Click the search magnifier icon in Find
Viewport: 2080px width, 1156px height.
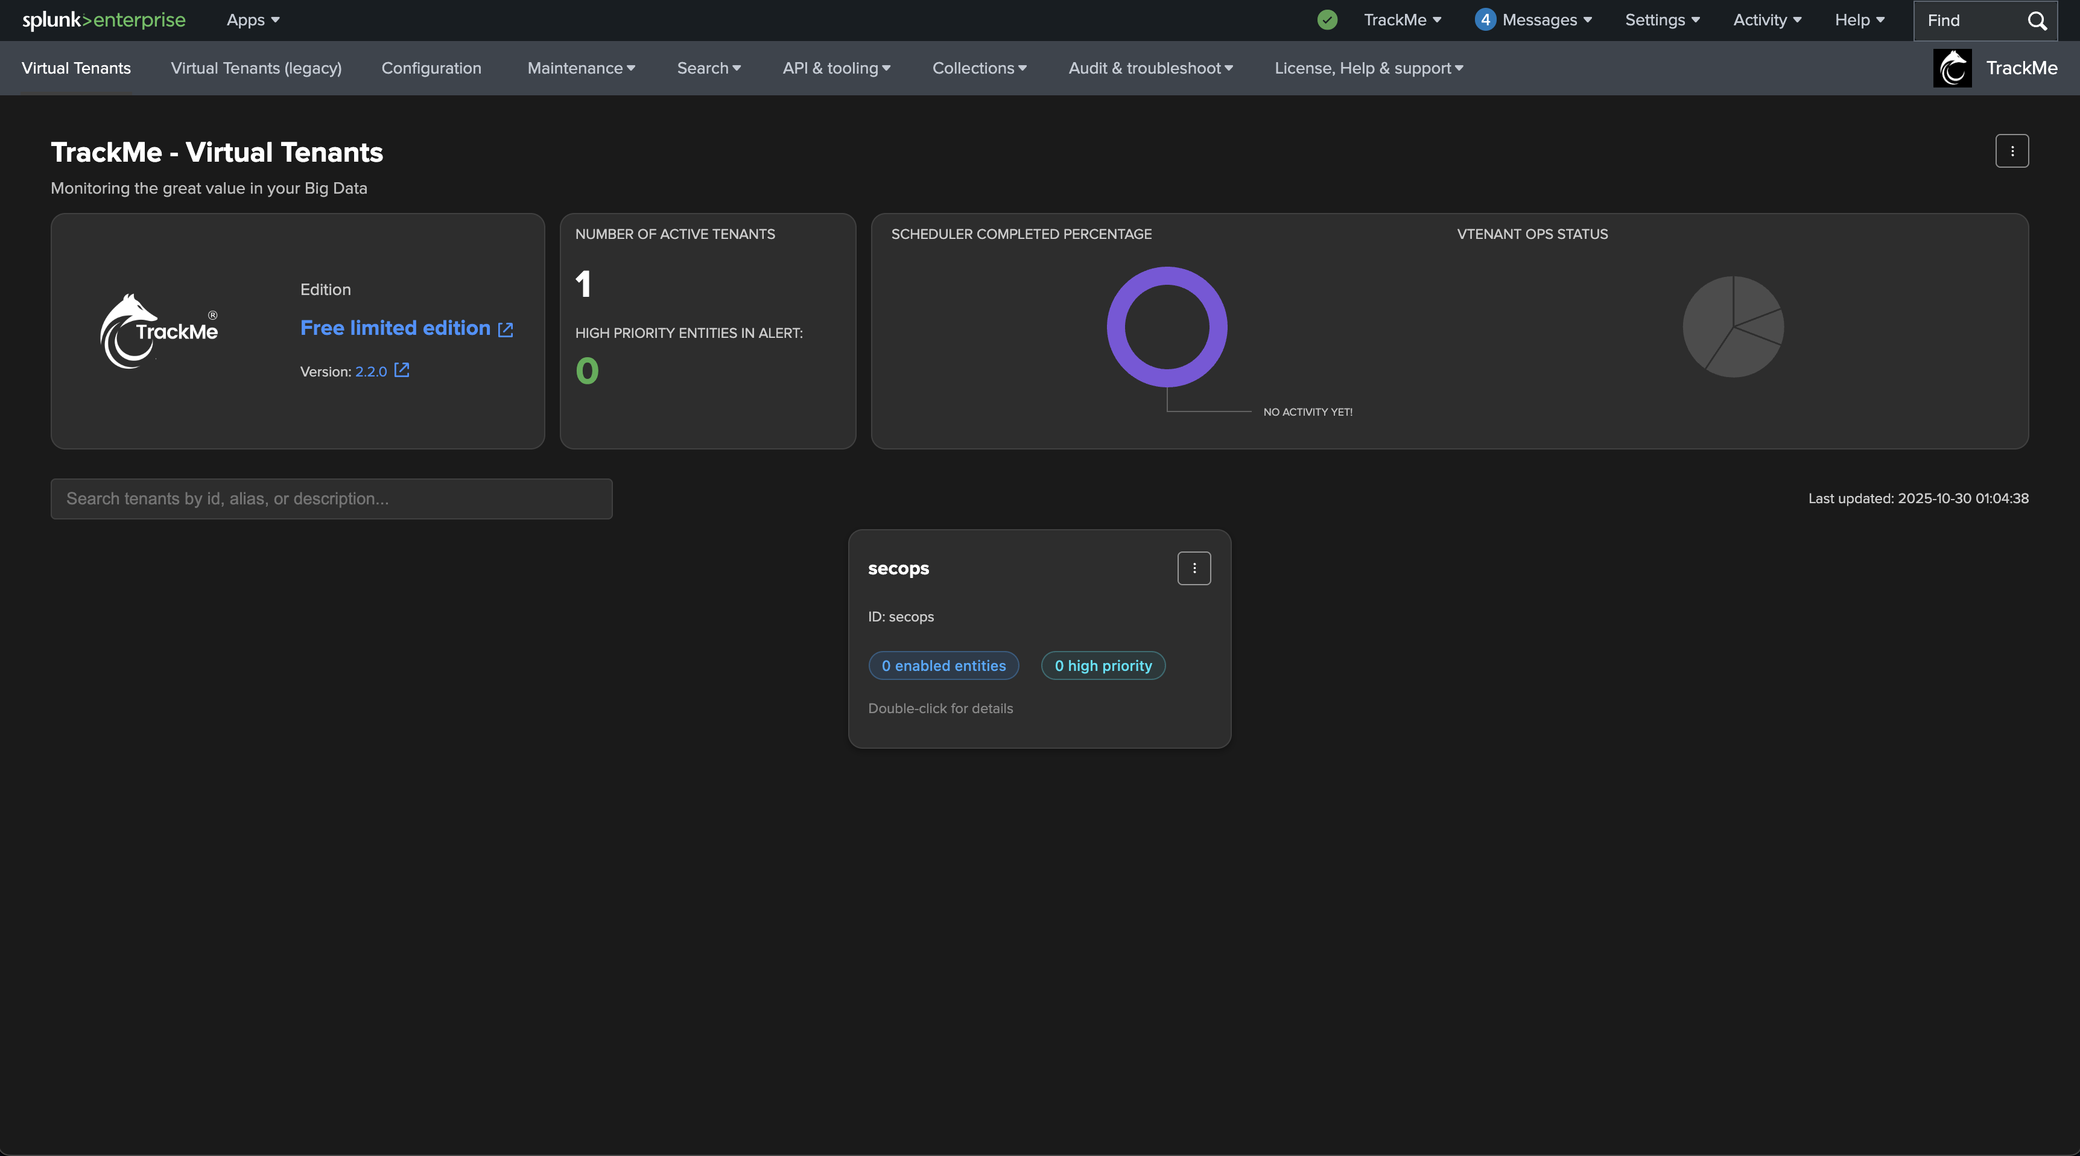click(2037, 21)
